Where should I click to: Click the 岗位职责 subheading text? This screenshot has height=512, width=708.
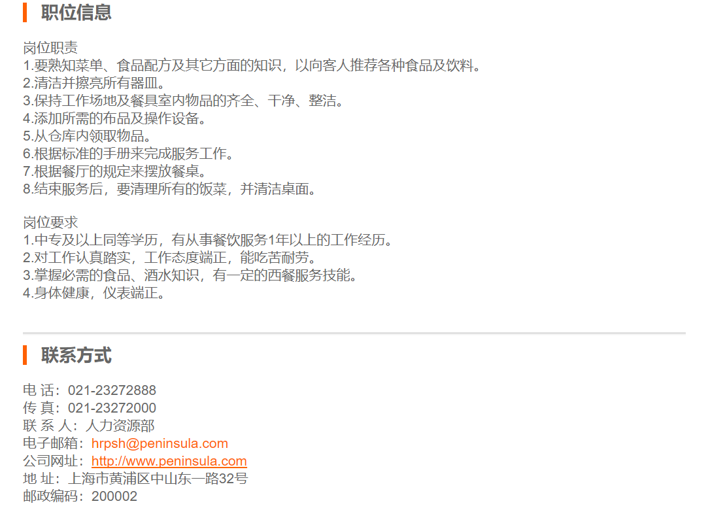[x=50, y=48]
